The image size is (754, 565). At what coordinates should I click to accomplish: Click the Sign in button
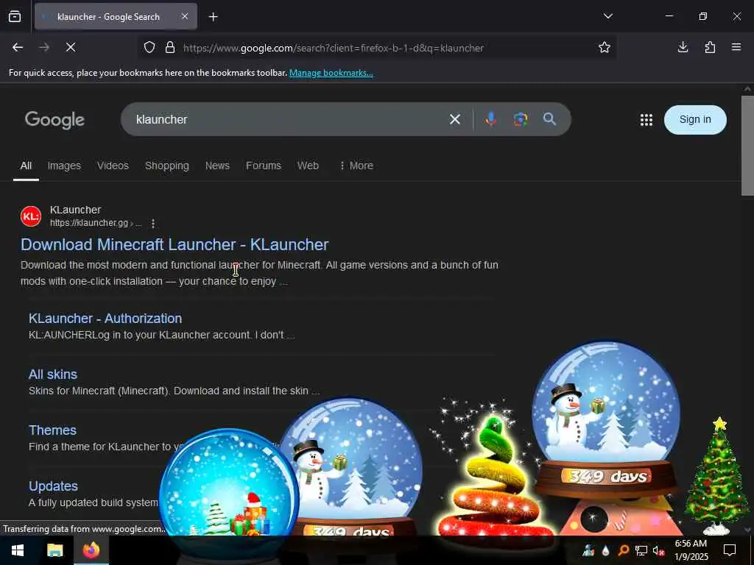pyautogui.click(x=695, y=120)
